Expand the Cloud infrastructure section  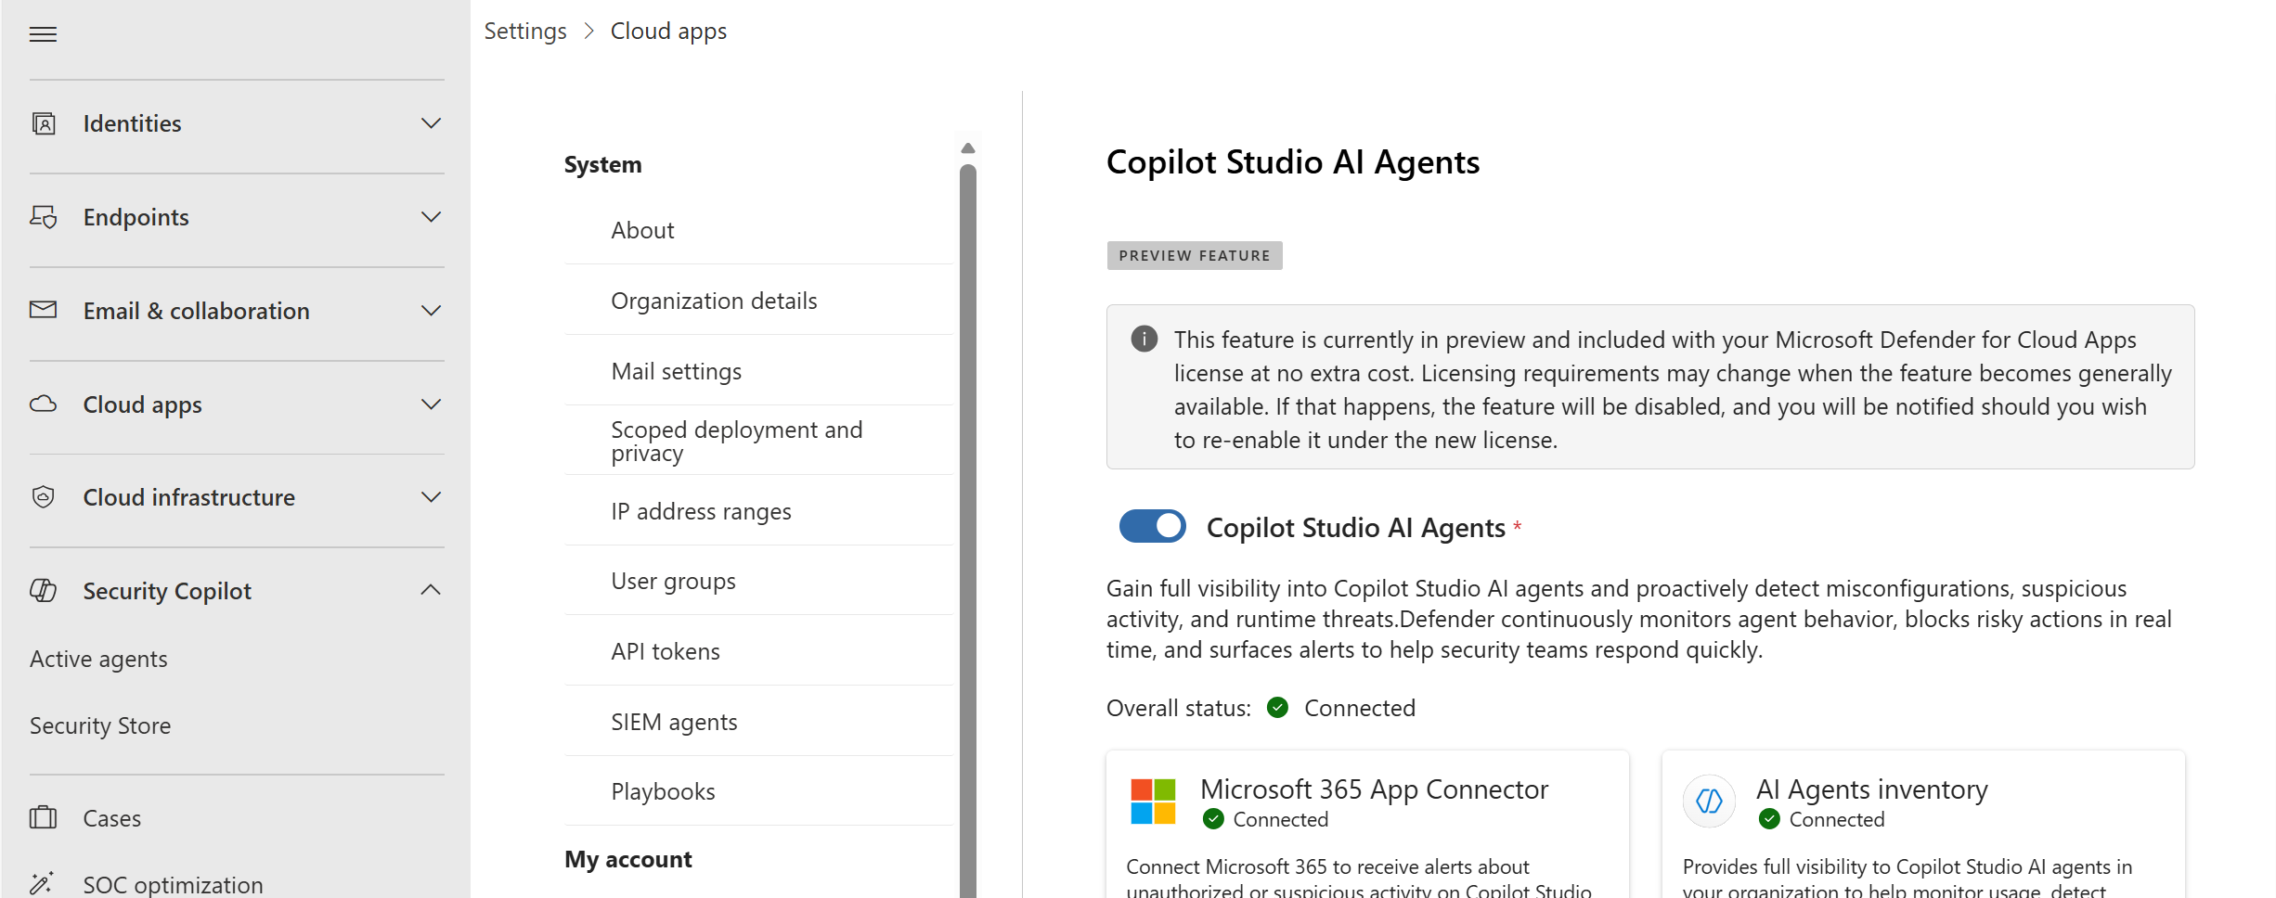tap(431, 497)
